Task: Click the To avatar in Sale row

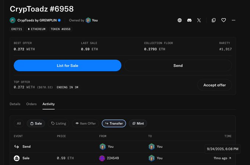Action: (x=151, y=158)
